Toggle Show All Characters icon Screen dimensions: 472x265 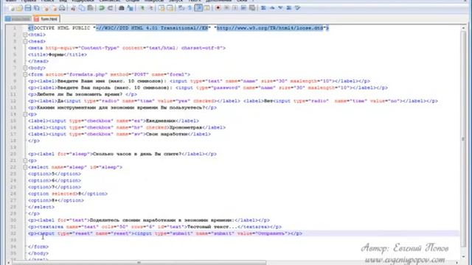190,8
